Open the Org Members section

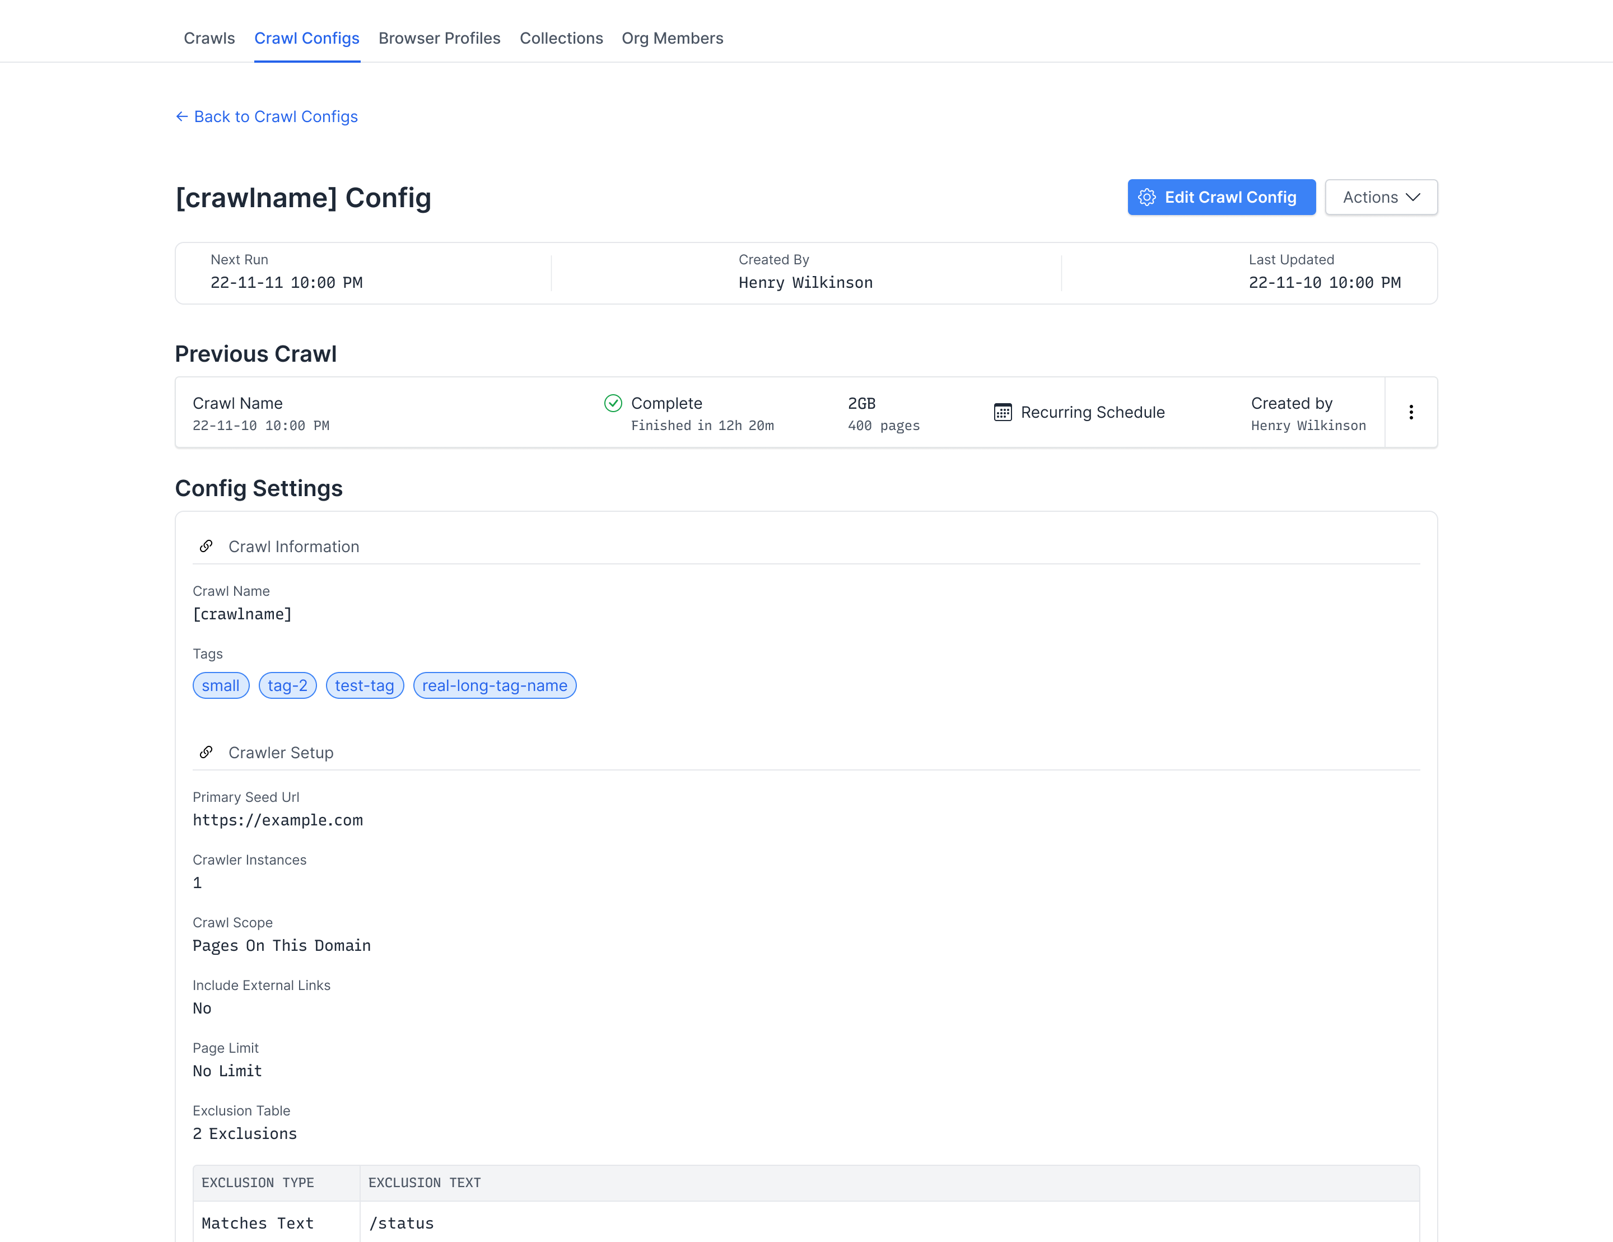click(672, 38)
